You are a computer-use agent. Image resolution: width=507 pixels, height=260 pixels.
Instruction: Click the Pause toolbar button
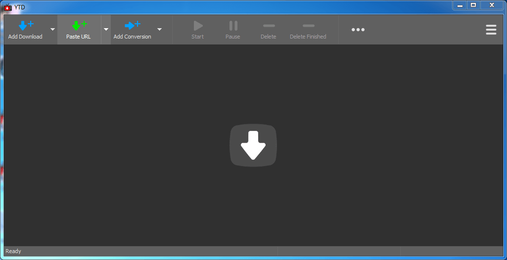click(x=233, y=30)
